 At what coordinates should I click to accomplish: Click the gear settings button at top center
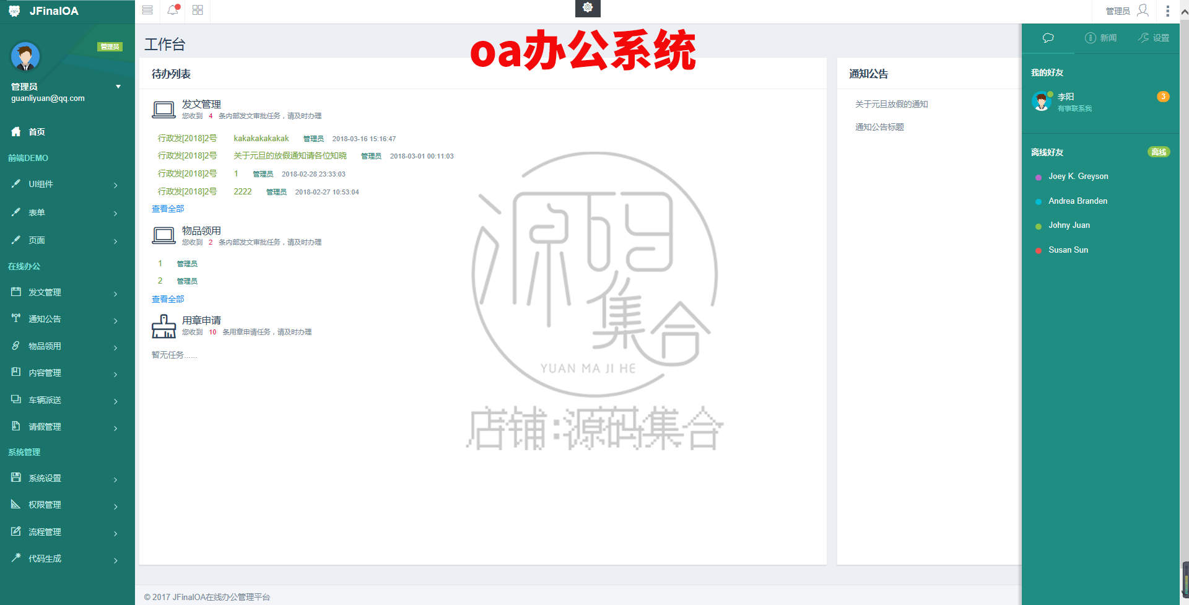tap(588, 7)
